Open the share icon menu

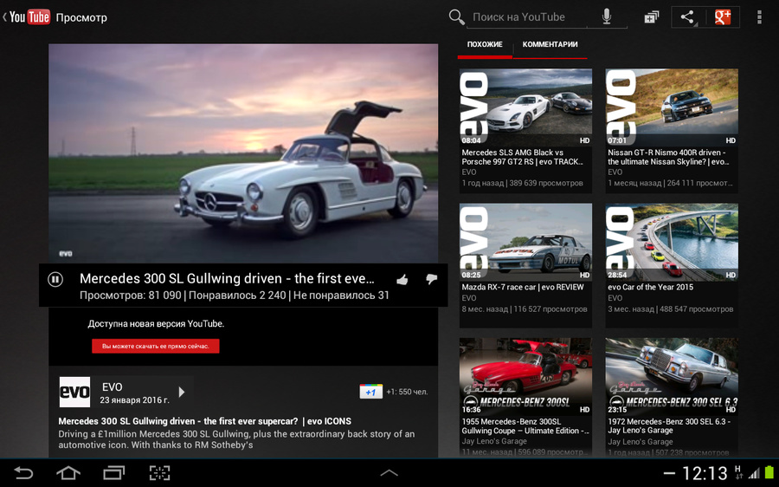click(x=687, y=17)
